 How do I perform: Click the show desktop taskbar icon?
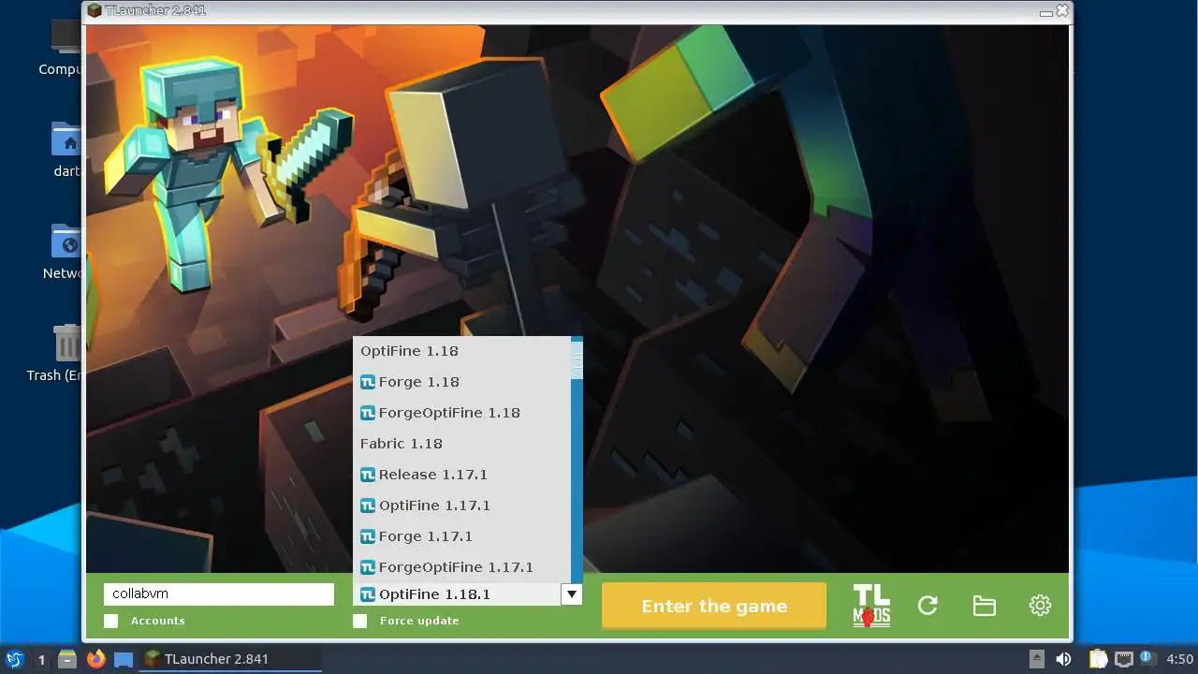pos(124,659)
